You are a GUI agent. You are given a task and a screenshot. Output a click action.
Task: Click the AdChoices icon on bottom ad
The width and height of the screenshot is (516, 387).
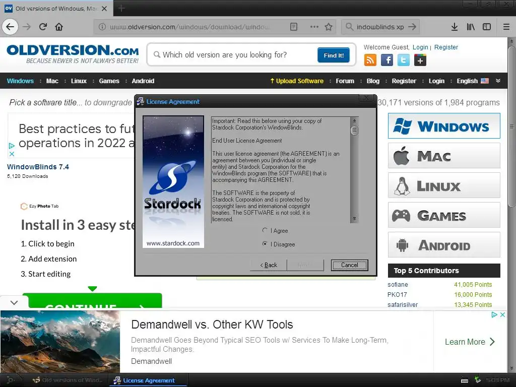(494, 314)
